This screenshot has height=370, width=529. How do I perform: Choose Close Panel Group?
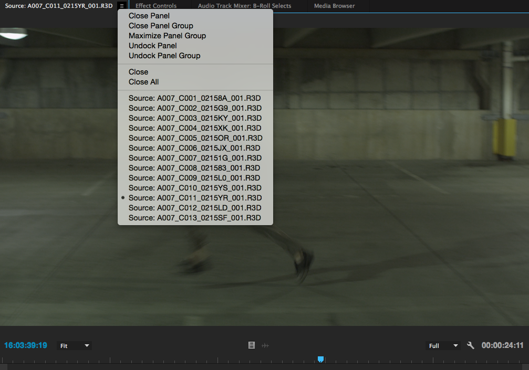tap(161, 26)
